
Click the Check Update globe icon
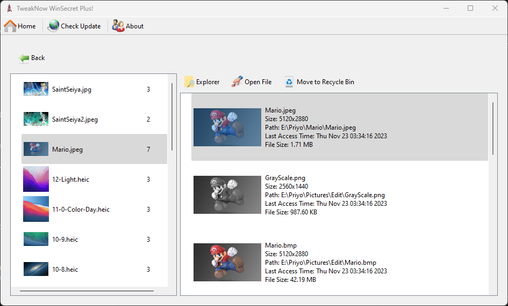[53, 26]
